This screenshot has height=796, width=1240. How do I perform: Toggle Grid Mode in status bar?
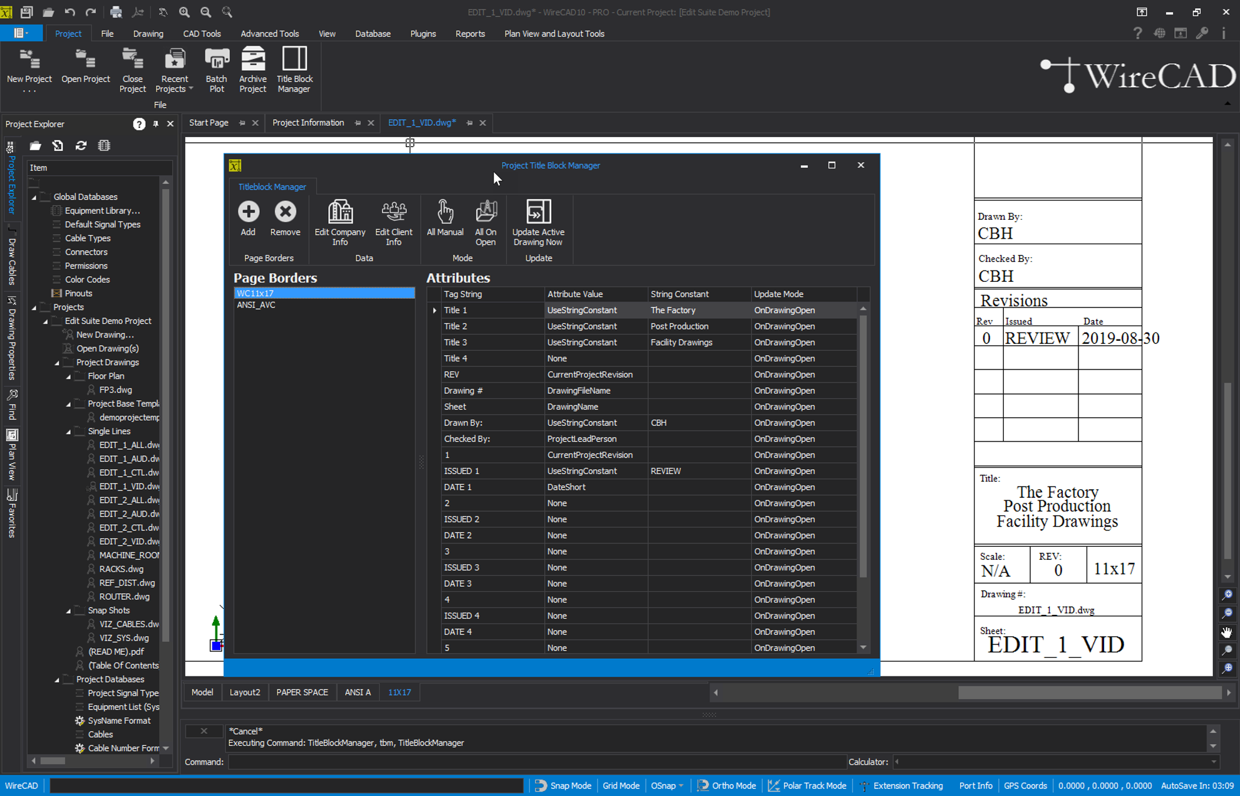click(x=621, y=785)
